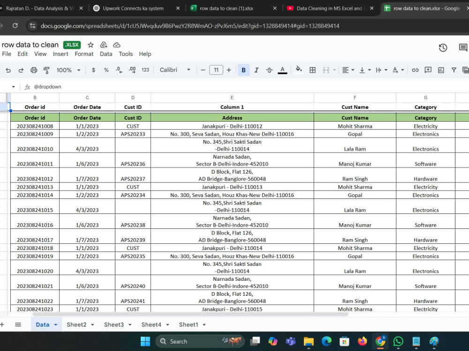
Task: Open the All sheets list icon
Action: [18, 324]
